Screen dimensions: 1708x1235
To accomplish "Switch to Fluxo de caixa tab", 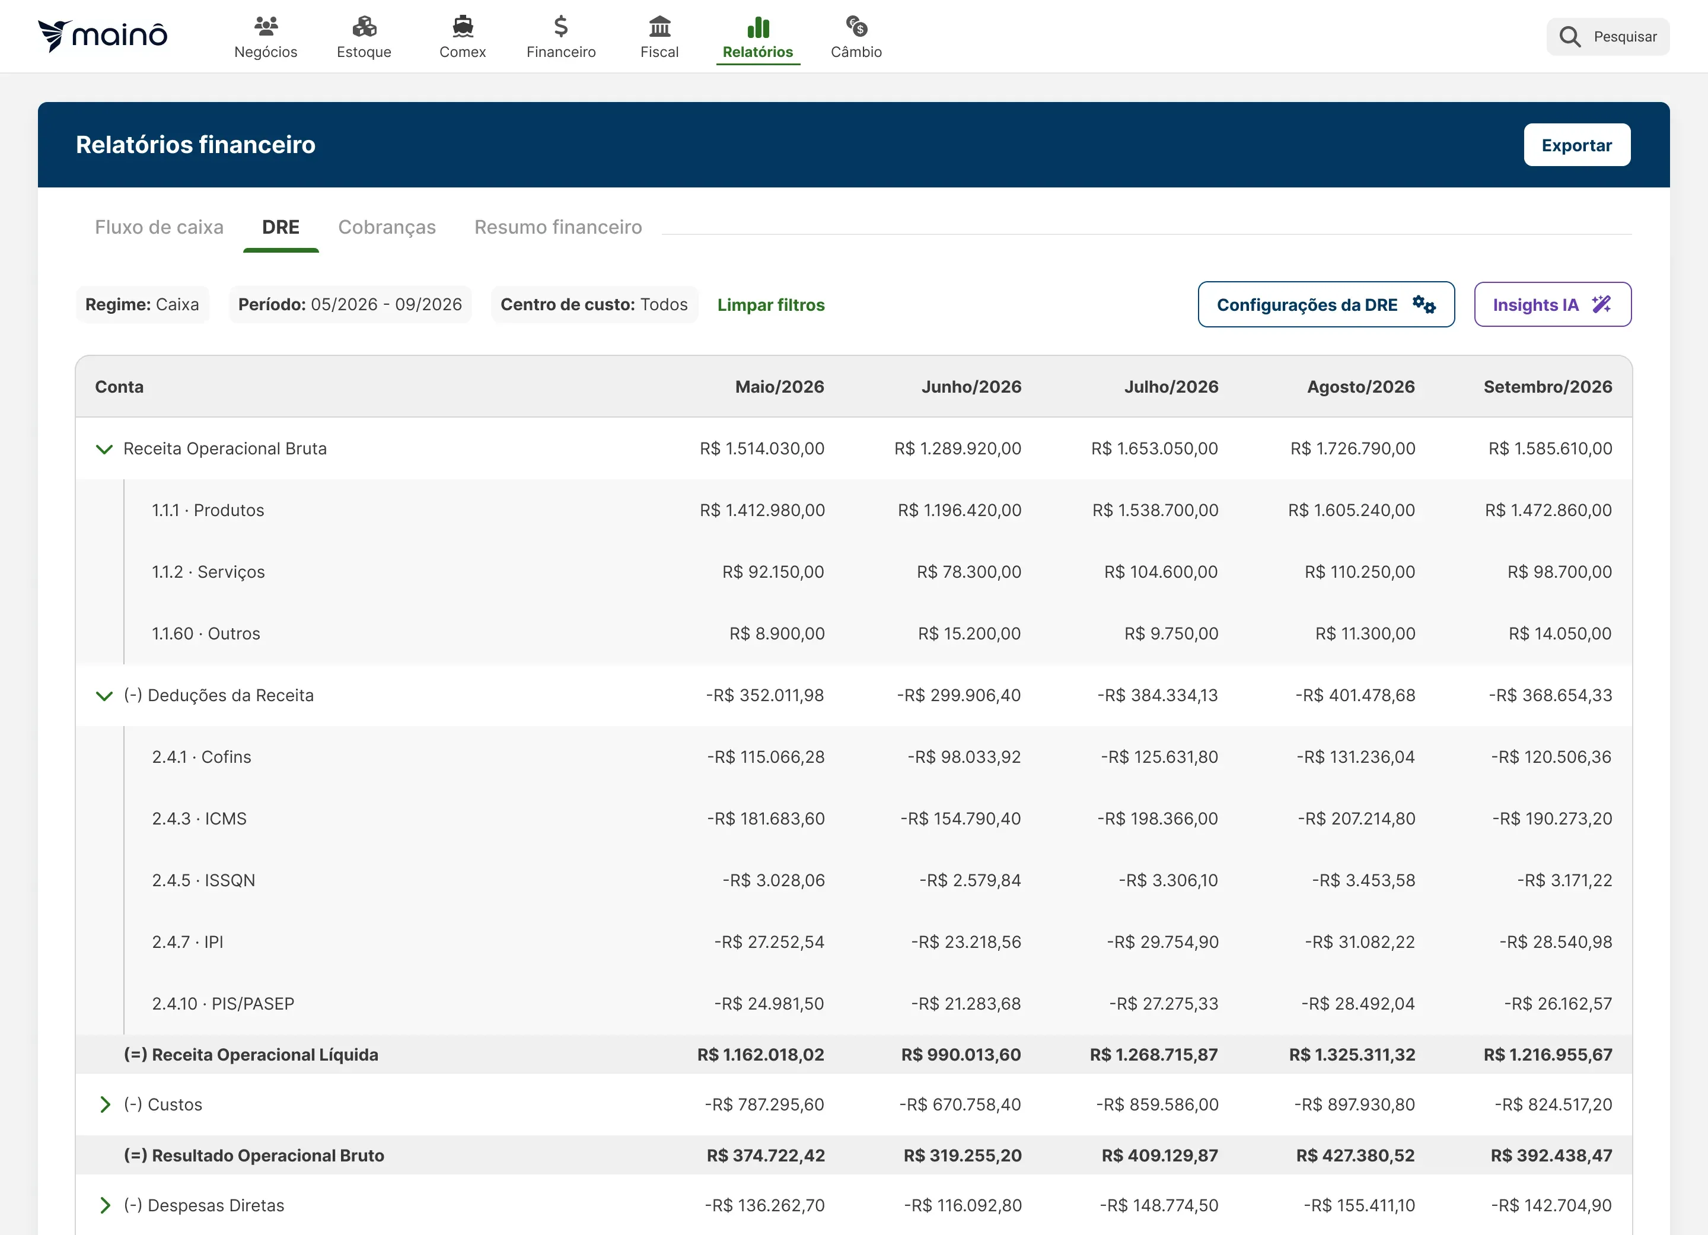I will pos(159,227).
